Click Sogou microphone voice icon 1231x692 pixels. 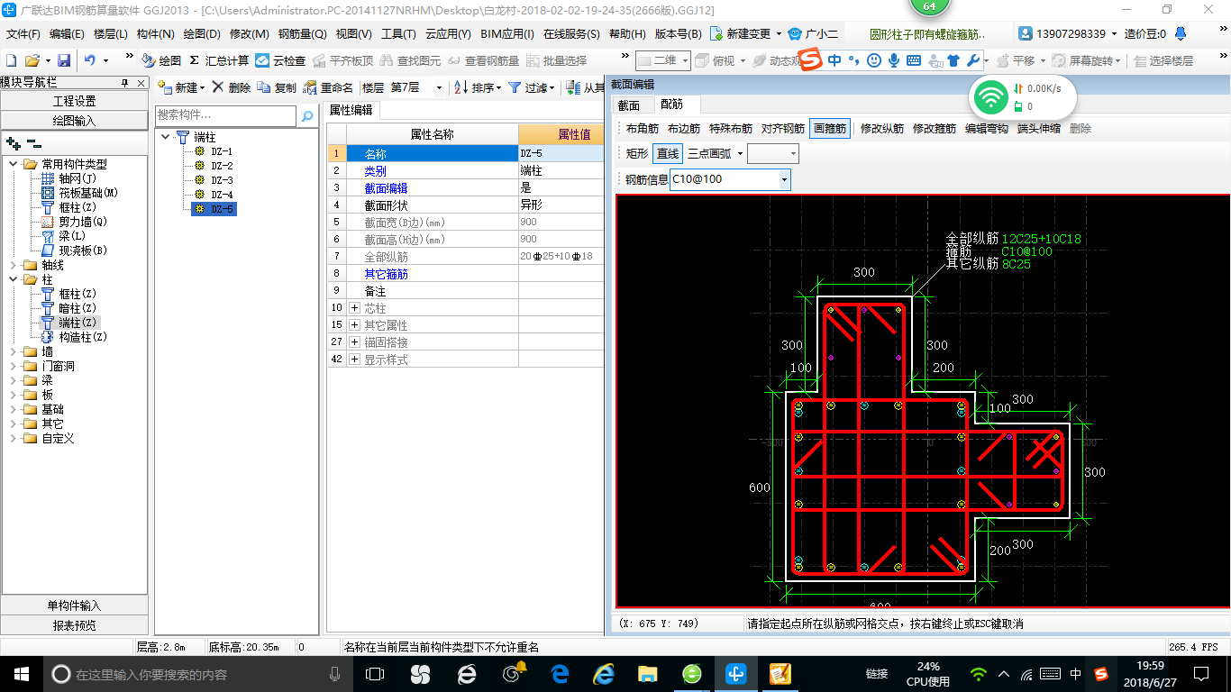(893, 60)
